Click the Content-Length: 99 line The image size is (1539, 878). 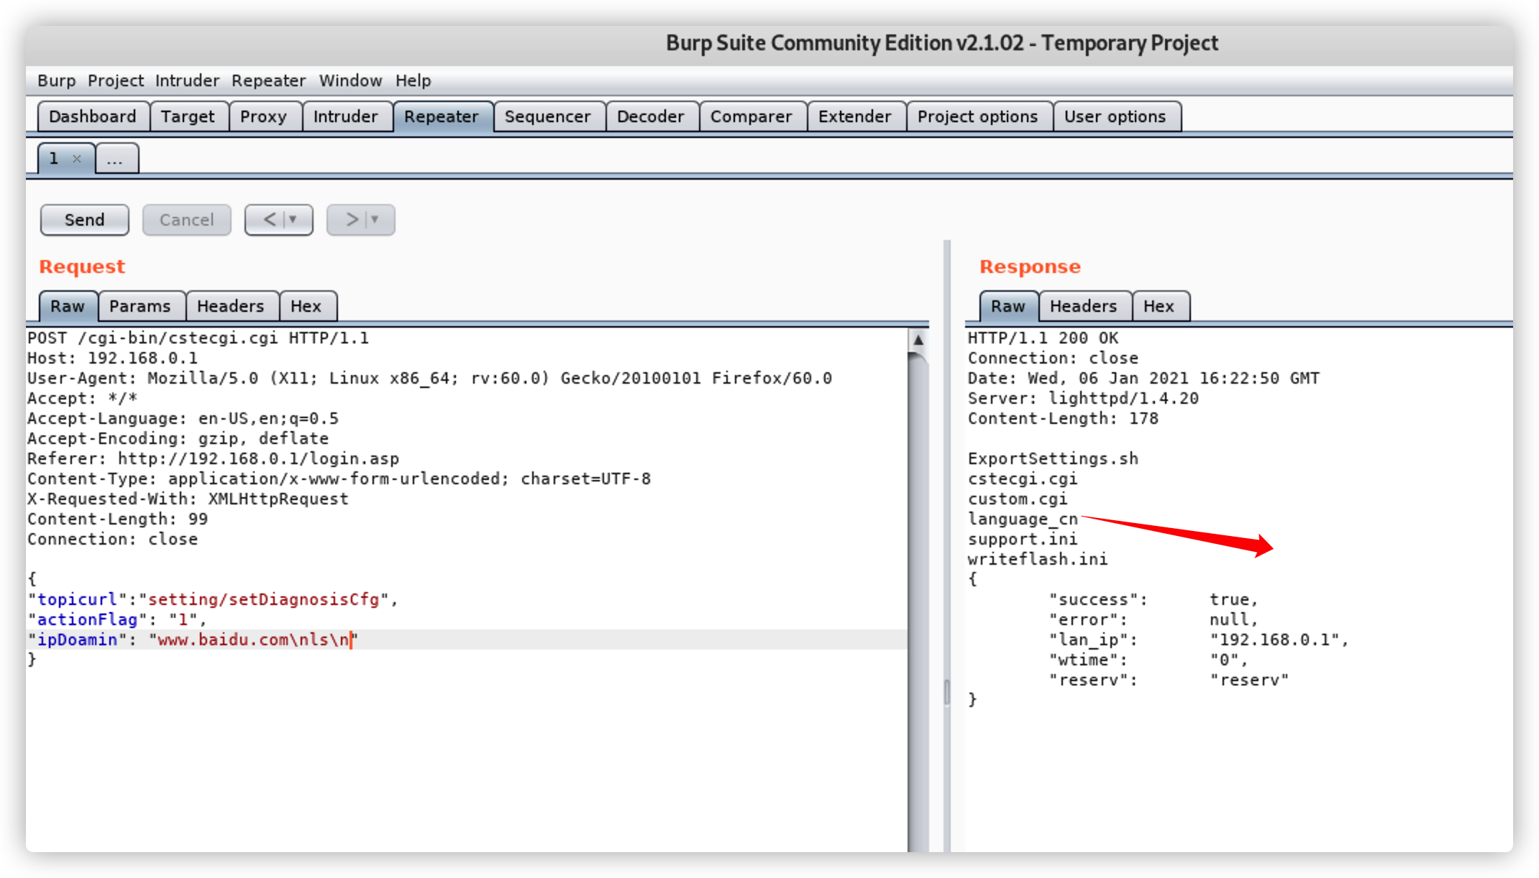pos(118,519)
